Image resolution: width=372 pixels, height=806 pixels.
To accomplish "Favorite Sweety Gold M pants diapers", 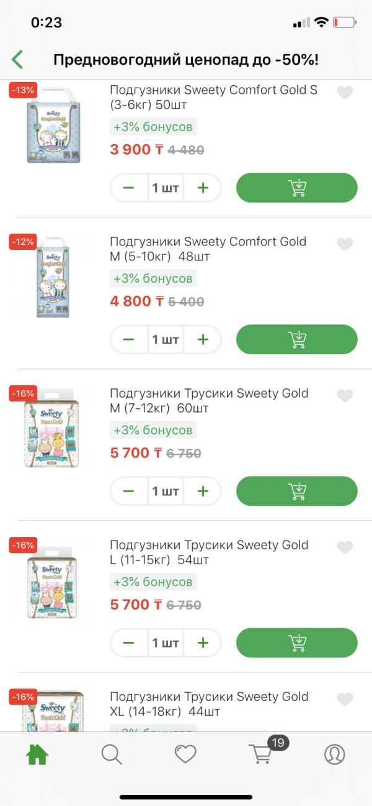I will pyautogui.click(x=345, y=396).
